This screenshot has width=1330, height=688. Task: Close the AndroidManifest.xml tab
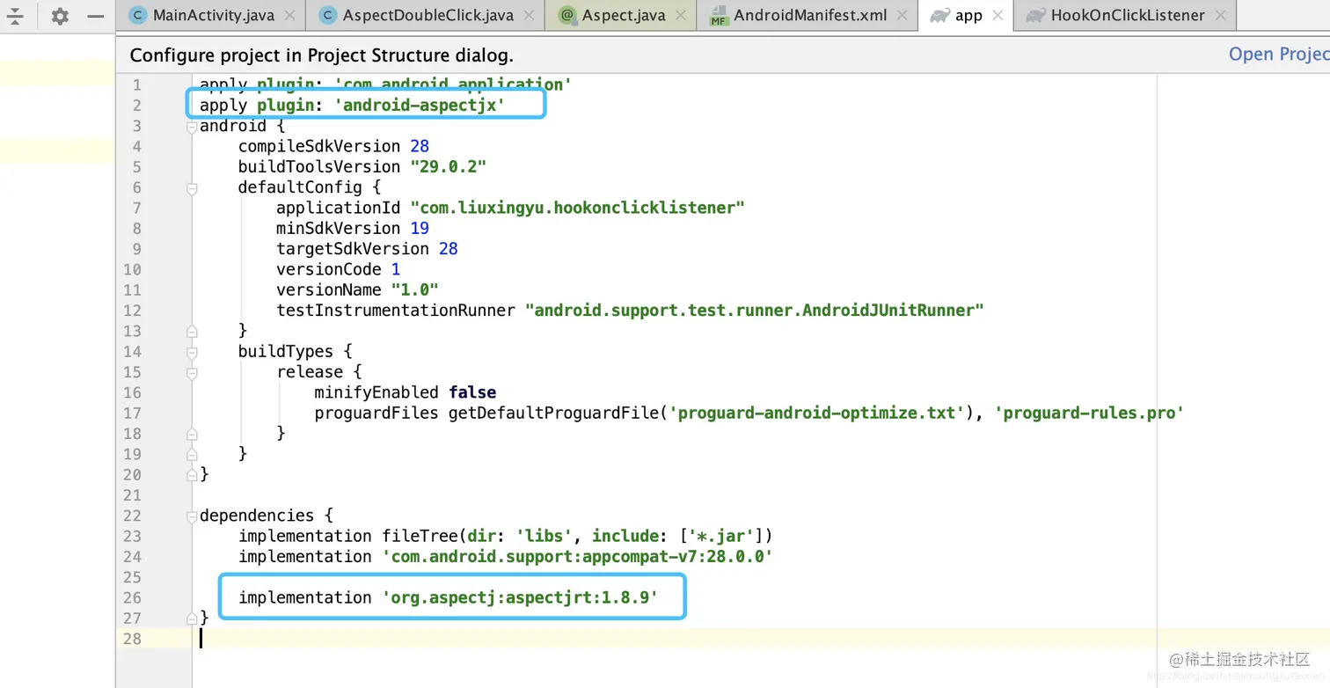coord(902,16)
